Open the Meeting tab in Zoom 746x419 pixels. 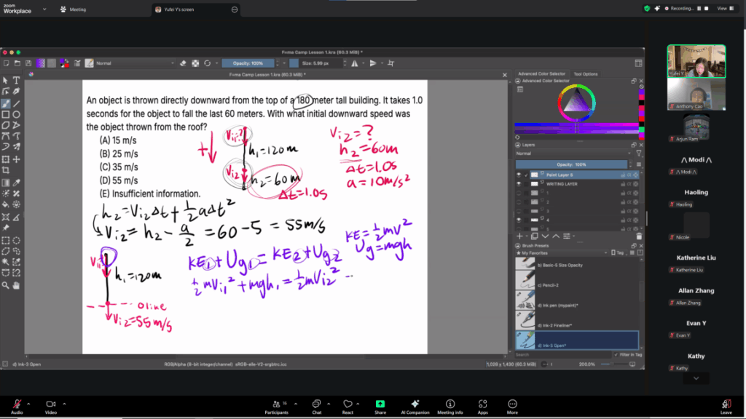76,9
